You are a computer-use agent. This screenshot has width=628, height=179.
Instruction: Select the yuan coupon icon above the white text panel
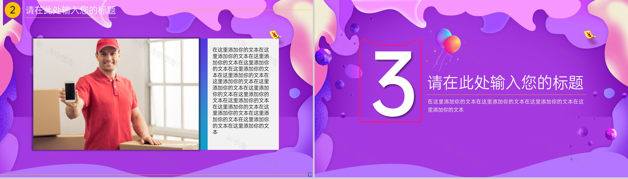click(275, 35)
